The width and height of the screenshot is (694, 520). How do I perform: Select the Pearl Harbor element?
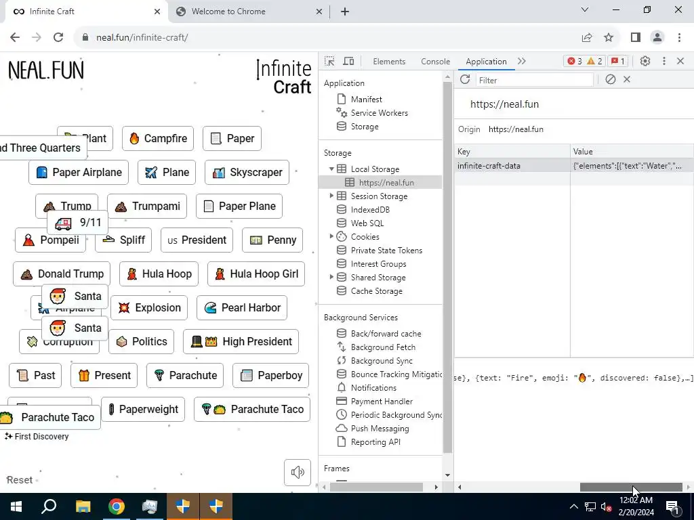[242, 308]
